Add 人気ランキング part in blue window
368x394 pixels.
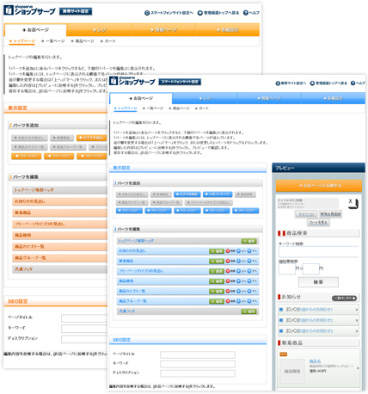[218, 194]
